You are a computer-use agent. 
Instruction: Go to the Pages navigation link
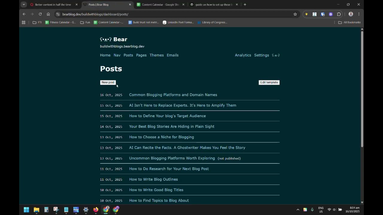pos(141,55)
